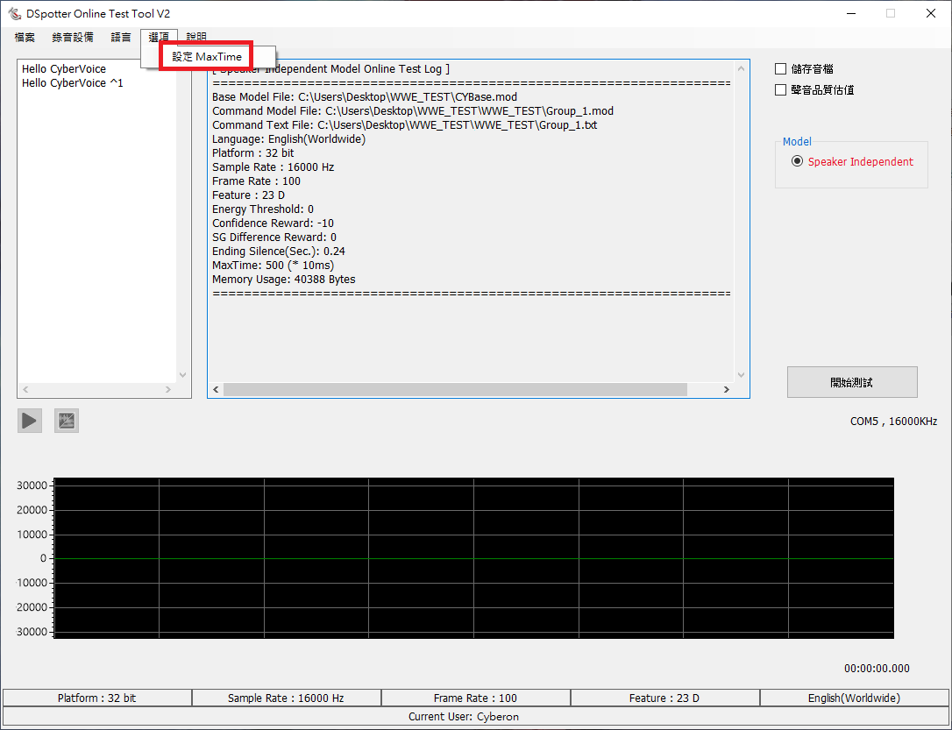
Task: Click inside the black waveform display
Action: [473, 557]
